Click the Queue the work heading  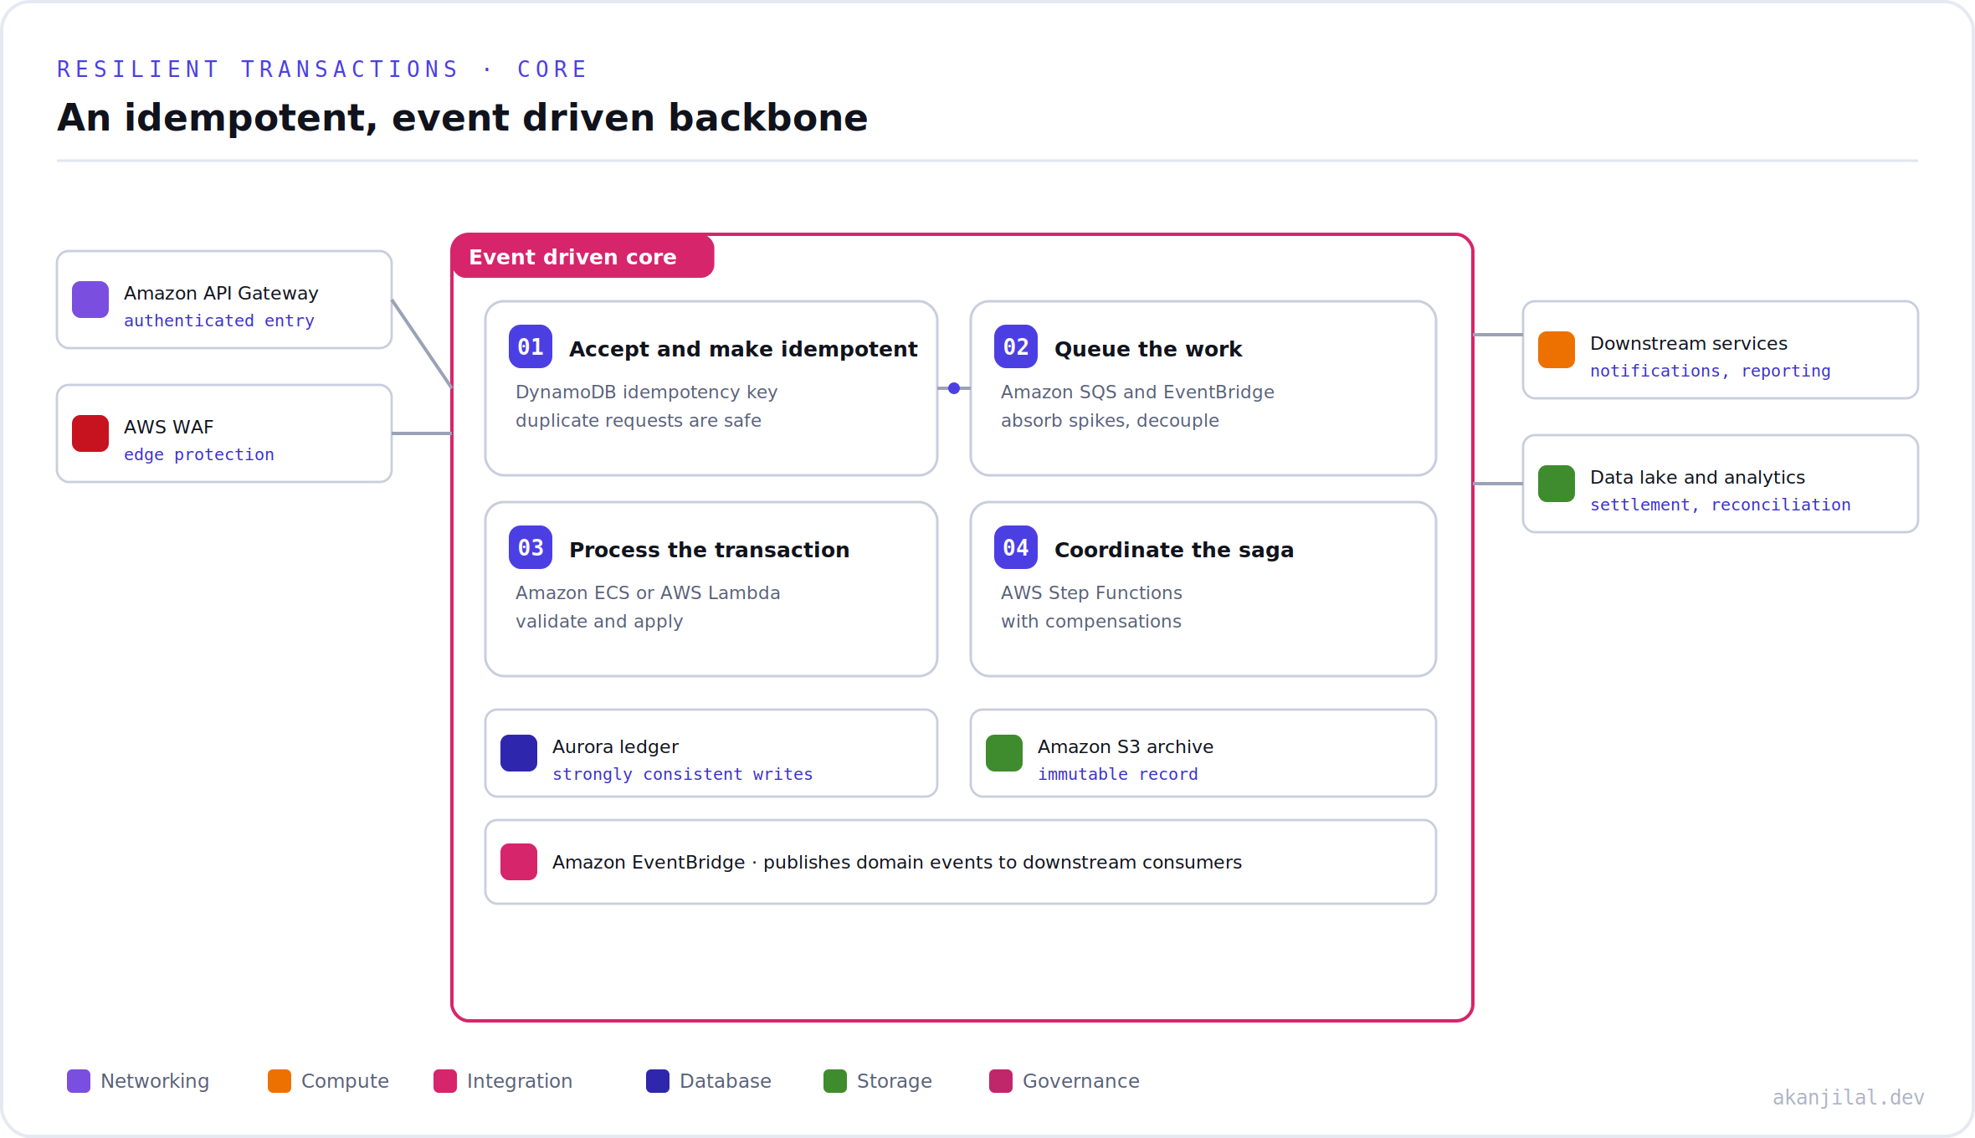tap(1148, 349)
